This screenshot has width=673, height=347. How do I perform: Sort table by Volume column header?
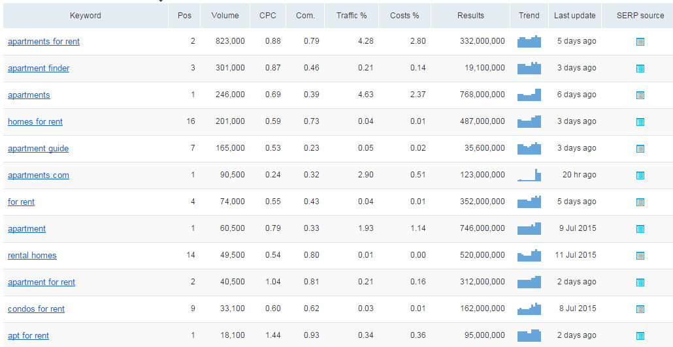pos(225,16)
